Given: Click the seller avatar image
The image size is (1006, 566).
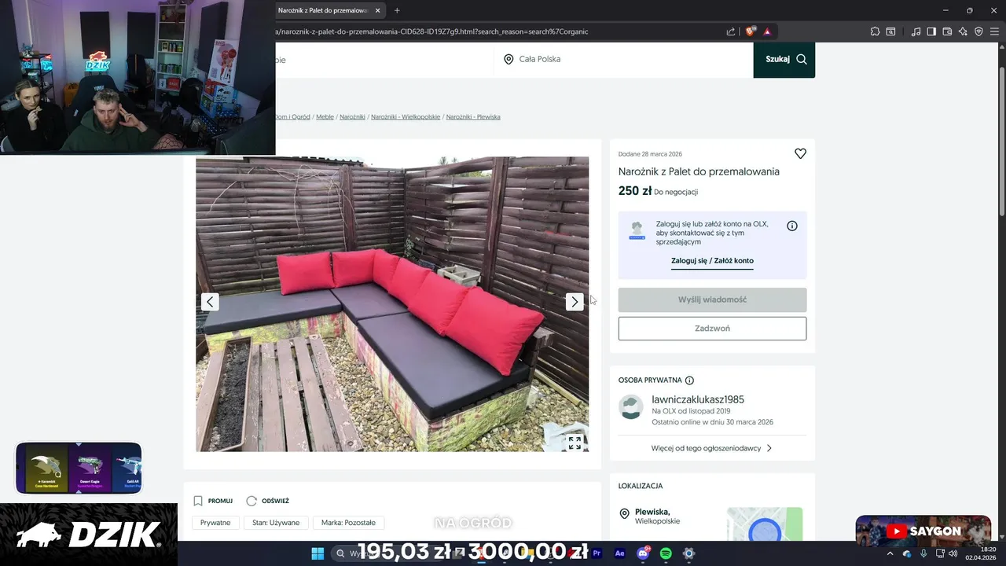Looking at the screenshot, I should tap(631, 407).
